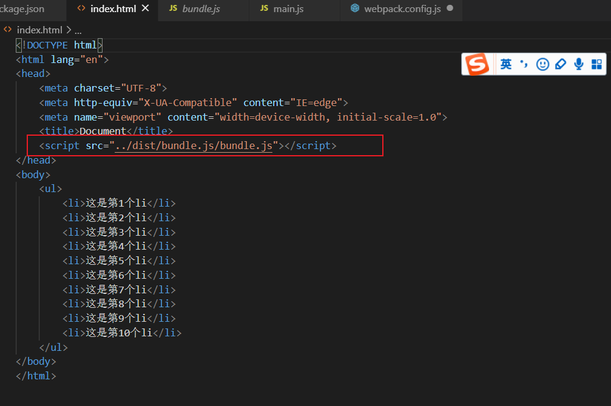Click the 这是第2个li list item line

coord(119,218)
